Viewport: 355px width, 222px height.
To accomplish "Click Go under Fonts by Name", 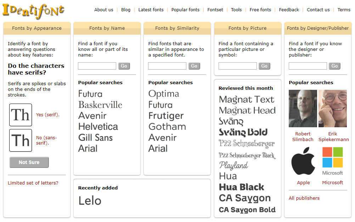I will tap(124, 66).
